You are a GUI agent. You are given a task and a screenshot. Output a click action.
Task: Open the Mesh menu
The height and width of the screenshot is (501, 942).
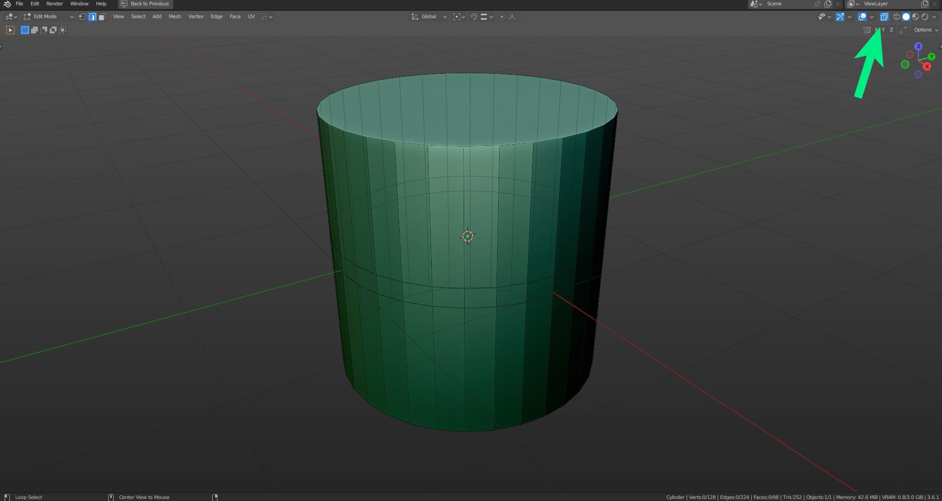pos(175,17)
